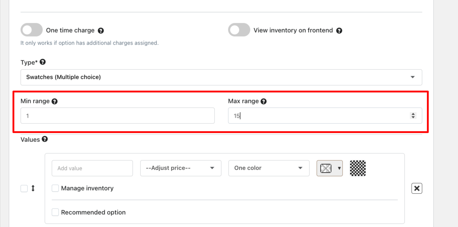Open the swatch color picker dropdown
This screenshot has height=227, width=458.
pyautogui.click(x=330, y=168)
